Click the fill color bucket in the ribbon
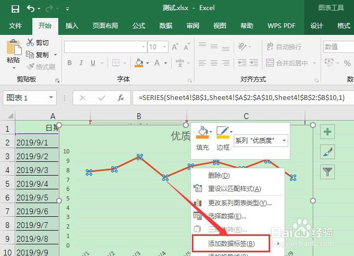This screenshot has height=256, width=354. point(139,63)
